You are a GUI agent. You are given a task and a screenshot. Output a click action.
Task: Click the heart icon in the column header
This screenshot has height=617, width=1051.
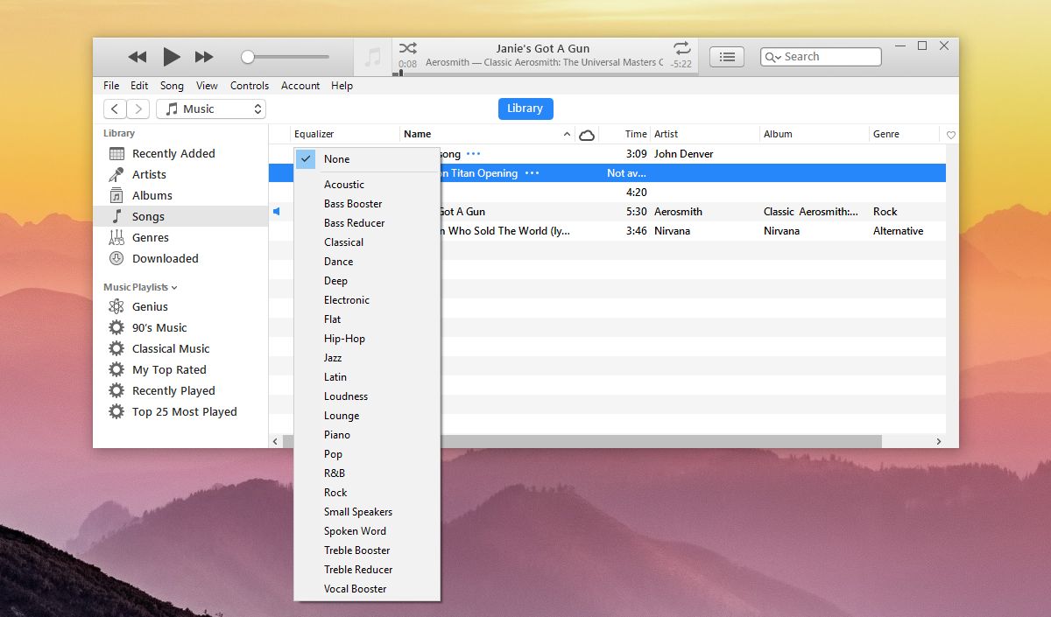coord(950,134)
